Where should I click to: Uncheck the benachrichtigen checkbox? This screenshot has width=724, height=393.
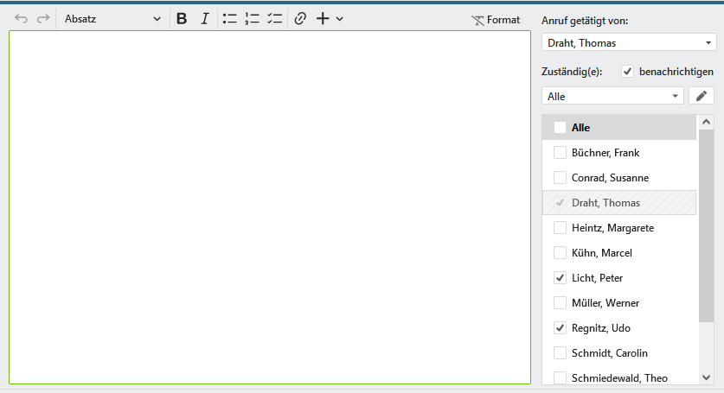pyautogui.click(x=628, y=72)
